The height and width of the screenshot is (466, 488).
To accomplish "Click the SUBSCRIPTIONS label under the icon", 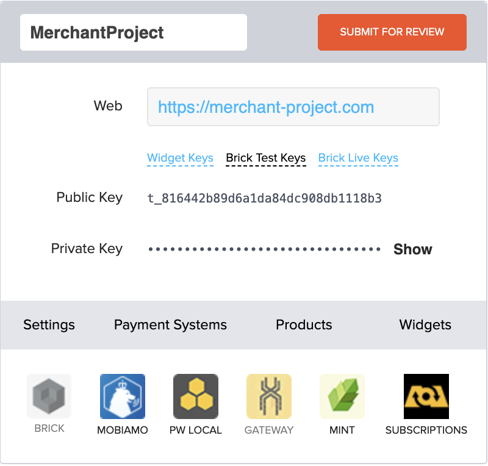I will [426, 430].
